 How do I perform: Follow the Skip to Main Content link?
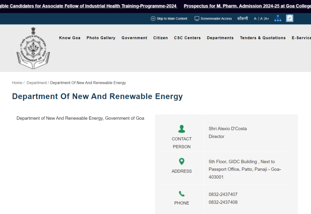pos(172,19)
